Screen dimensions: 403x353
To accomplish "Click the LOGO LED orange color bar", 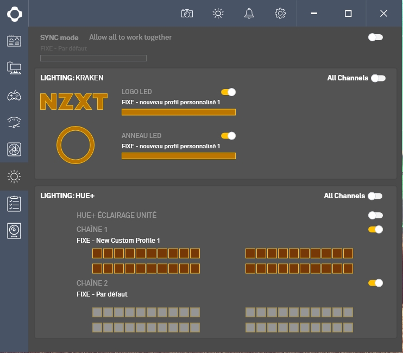I will tap(178, 112).
